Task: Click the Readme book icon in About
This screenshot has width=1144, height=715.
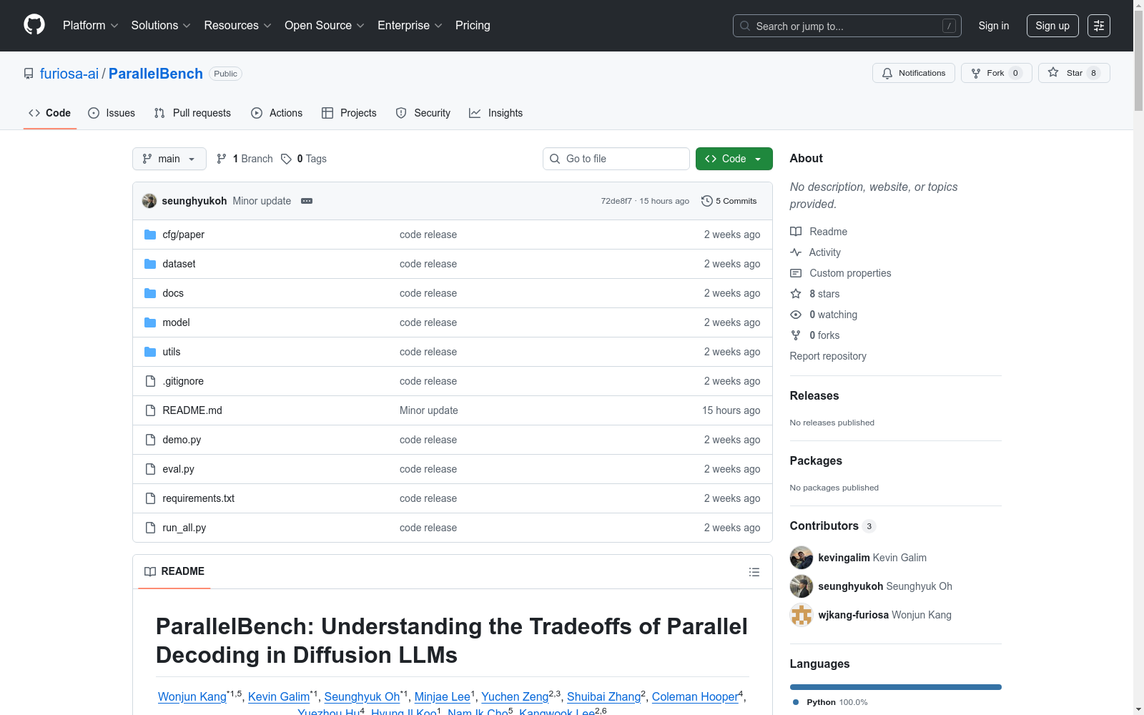Action: coord(796,232)
